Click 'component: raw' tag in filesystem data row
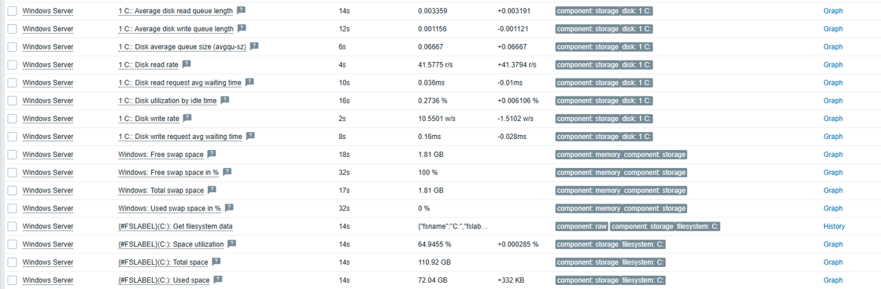The image size is (881, 289). point(581,226)
